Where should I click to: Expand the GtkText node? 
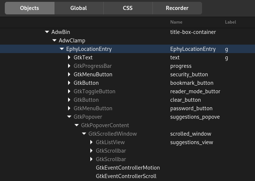tap(69, 58)
